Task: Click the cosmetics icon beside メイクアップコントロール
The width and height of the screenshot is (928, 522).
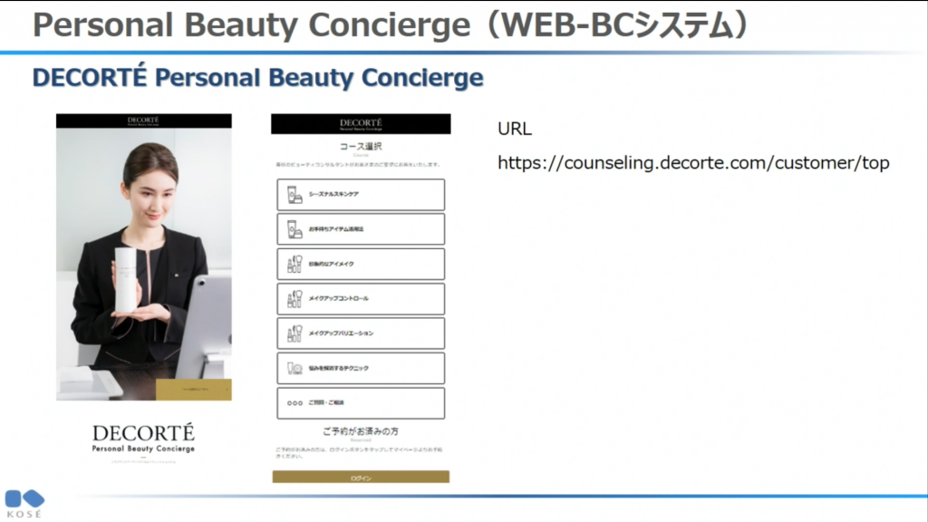Action: 295,298
